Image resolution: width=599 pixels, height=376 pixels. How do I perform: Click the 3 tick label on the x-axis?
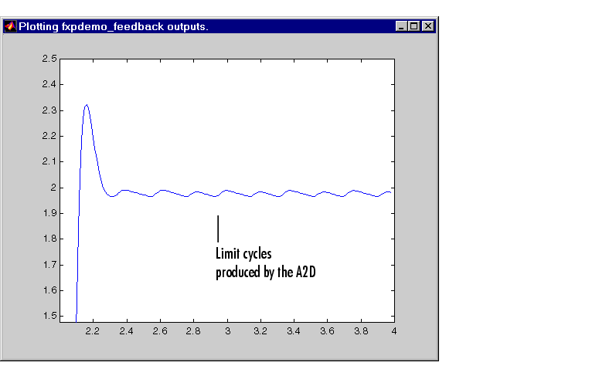(227, 331)
